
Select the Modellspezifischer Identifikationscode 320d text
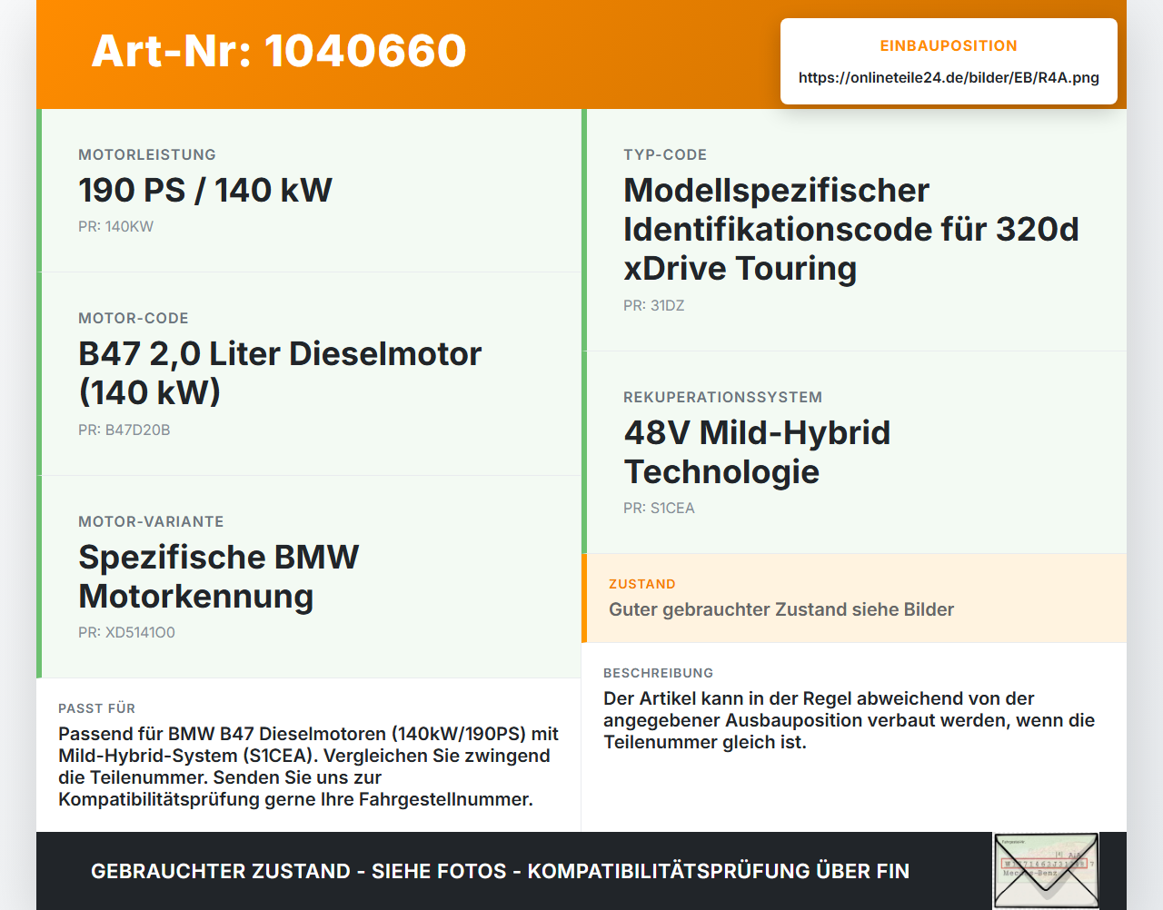[x=851, y=230]
